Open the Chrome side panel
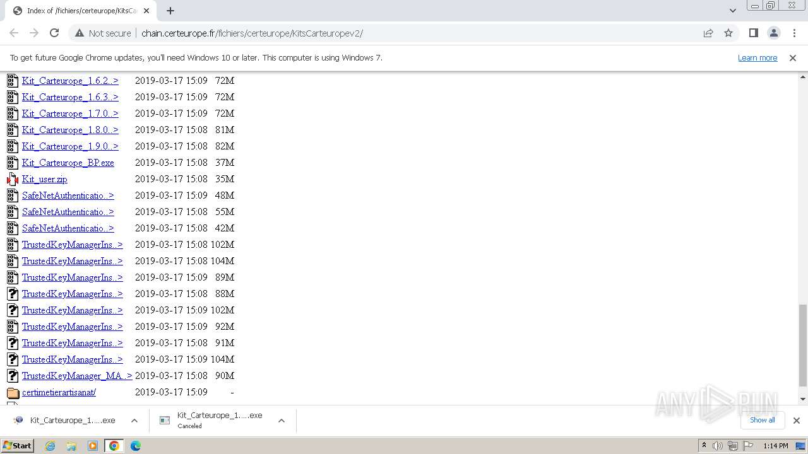This screenshot has height=454, width=808. [754, 33]
